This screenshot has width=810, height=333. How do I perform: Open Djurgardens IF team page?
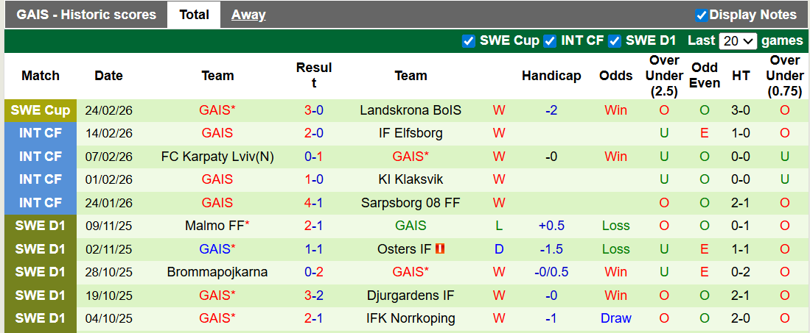click(411, 296)
